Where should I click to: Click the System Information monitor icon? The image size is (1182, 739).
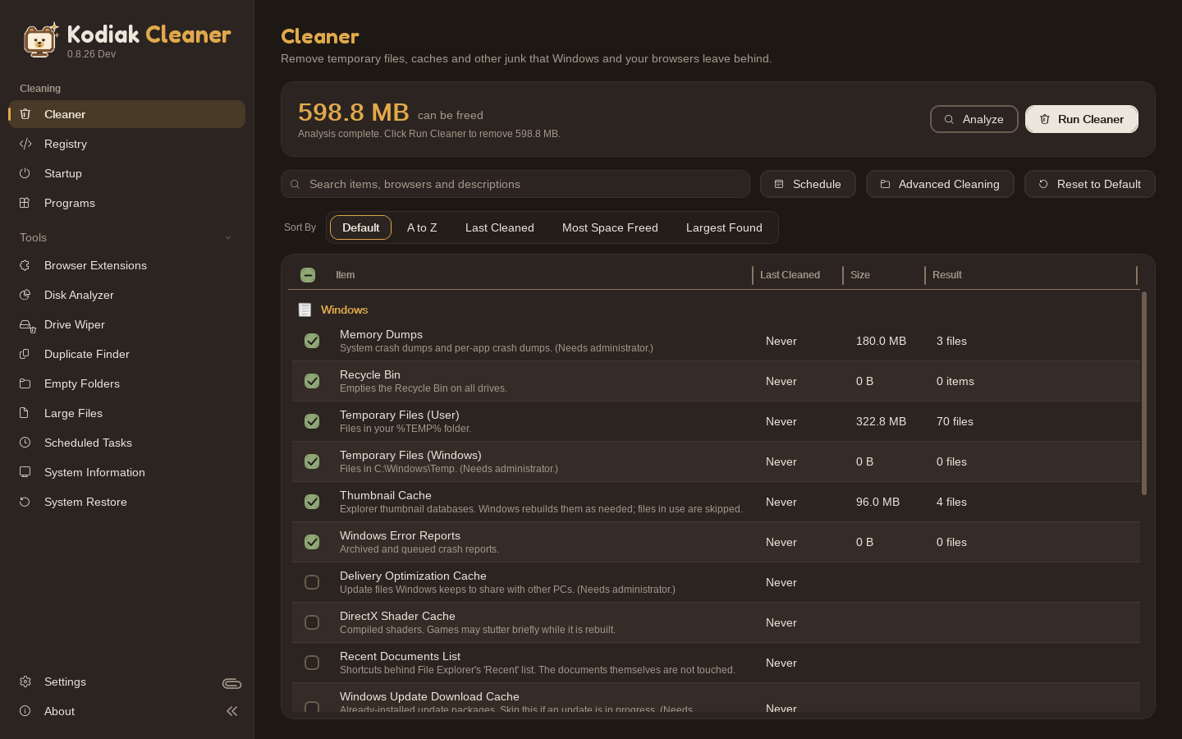click(25, 472)
